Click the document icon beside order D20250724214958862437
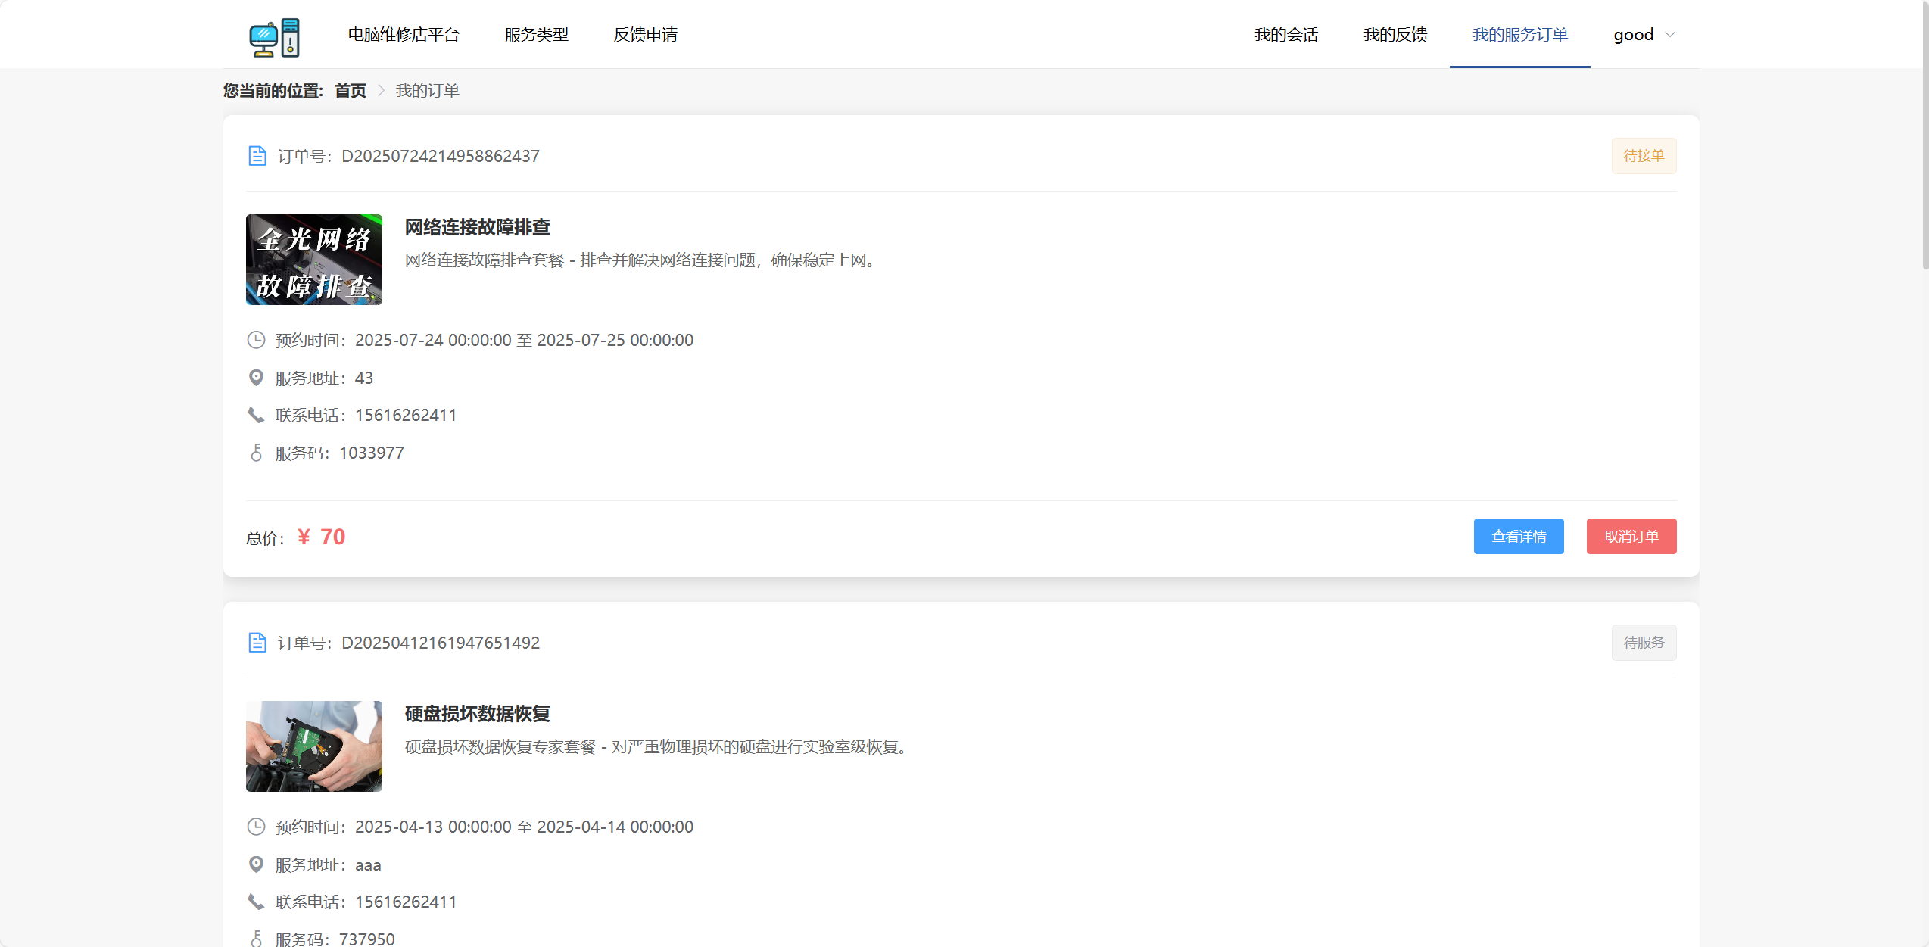The height and width of the screenshot is (947, 1929). point(257,155)
